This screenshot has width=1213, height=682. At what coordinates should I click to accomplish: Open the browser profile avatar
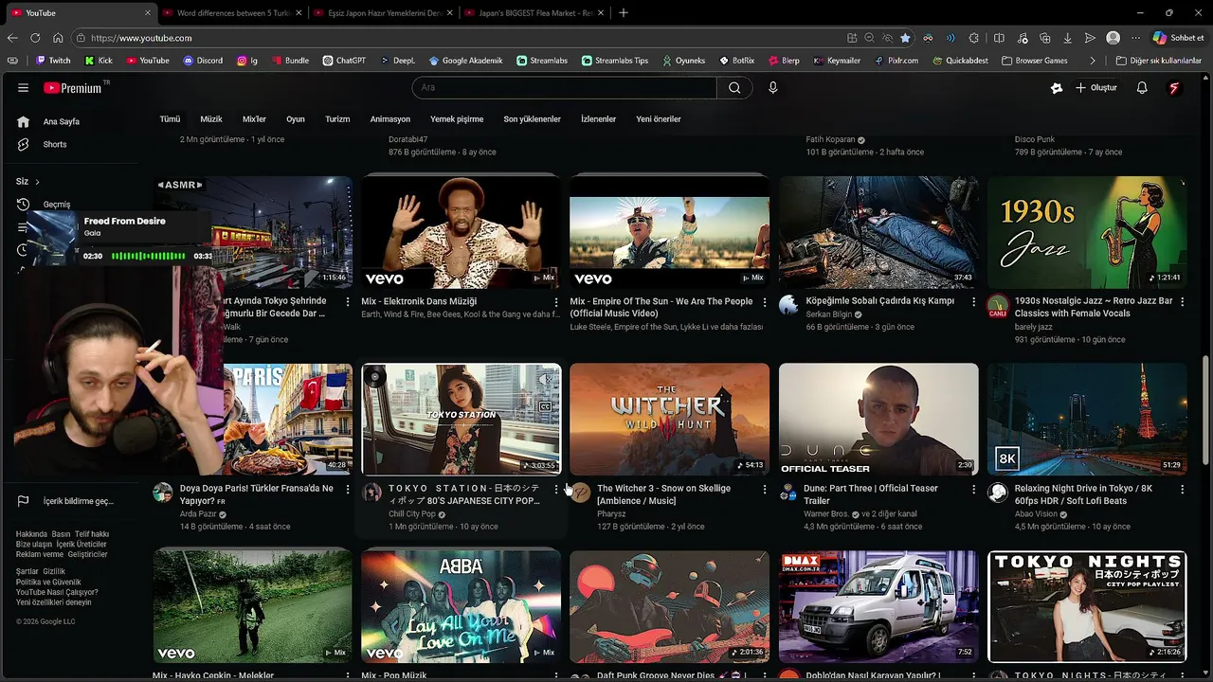tap(1113, 38)
